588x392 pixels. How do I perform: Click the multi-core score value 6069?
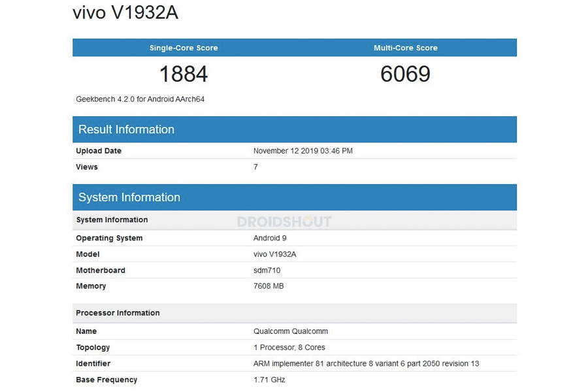[406, 74]
